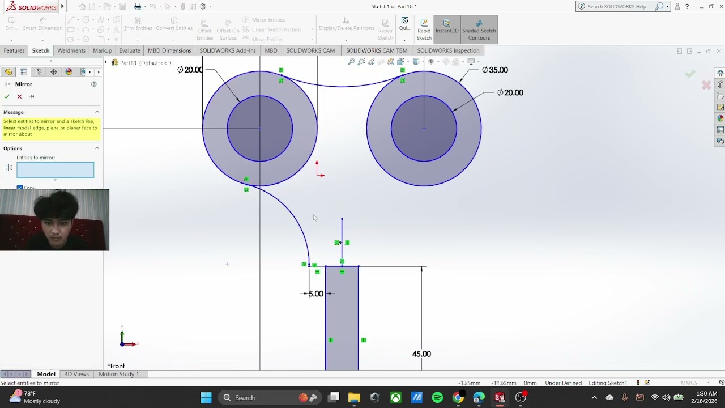Toggle Shaded Sketch Contours
Image resolution: width=725 pixels, height=408 pixels.
(479, 29)
